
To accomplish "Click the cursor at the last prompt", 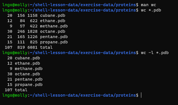I will click(x=141, y=95).
